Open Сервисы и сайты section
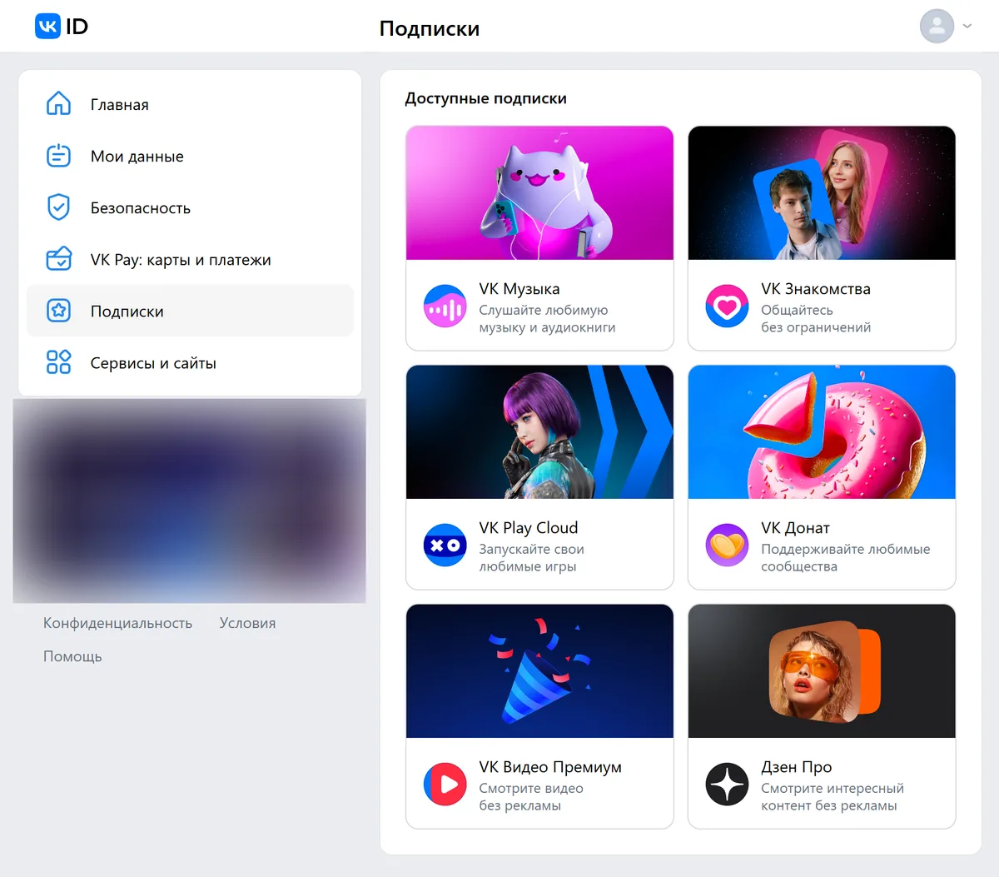This screenshot has height=877, width=999. [x=190, y=362]
